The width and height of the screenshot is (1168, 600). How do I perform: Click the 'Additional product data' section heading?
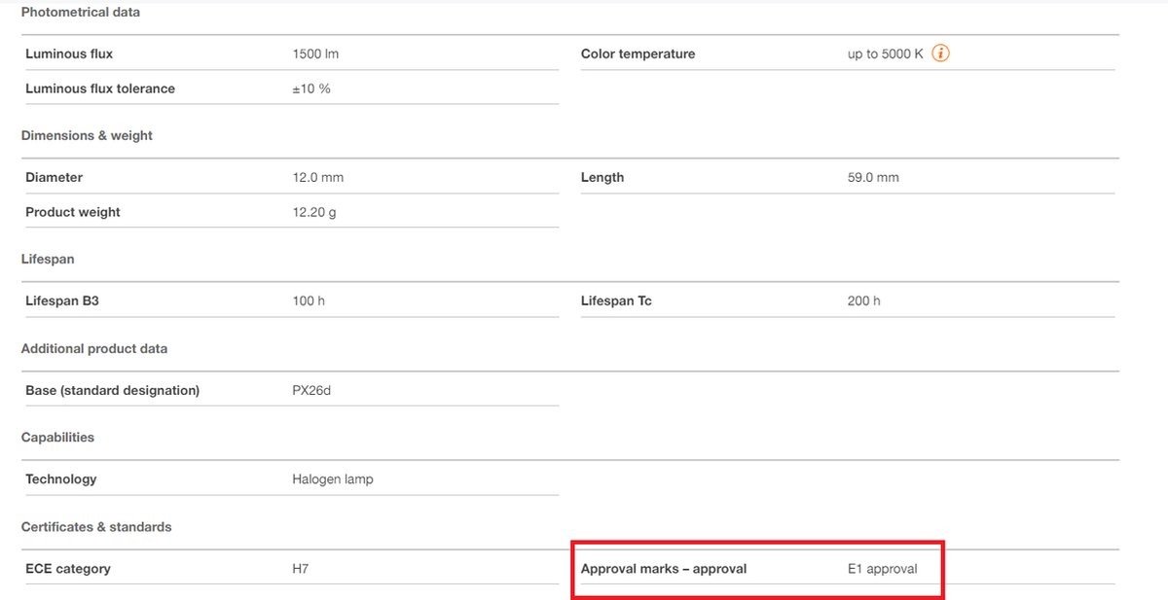click(x=94, y=349)
